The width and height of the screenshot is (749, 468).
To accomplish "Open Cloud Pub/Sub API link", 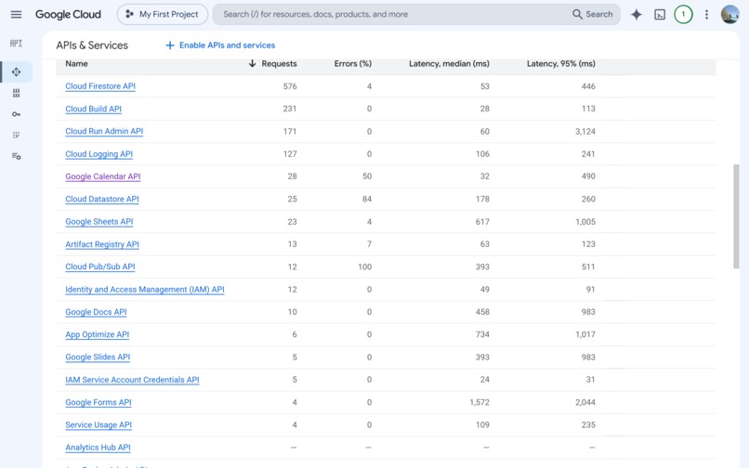I will [100, 266].
